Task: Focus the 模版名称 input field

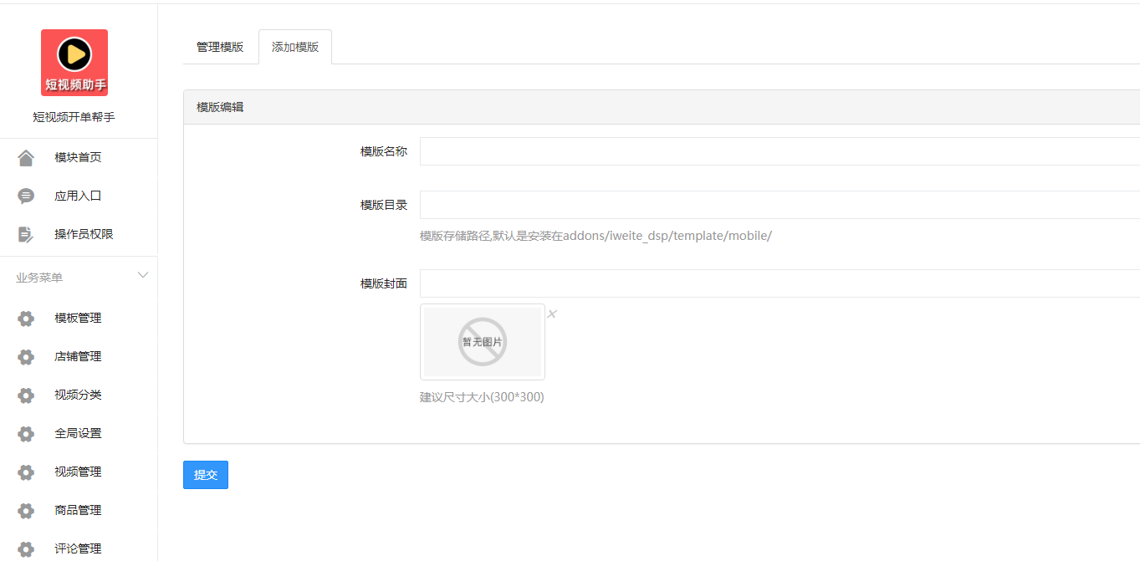Action: point(780,151)
